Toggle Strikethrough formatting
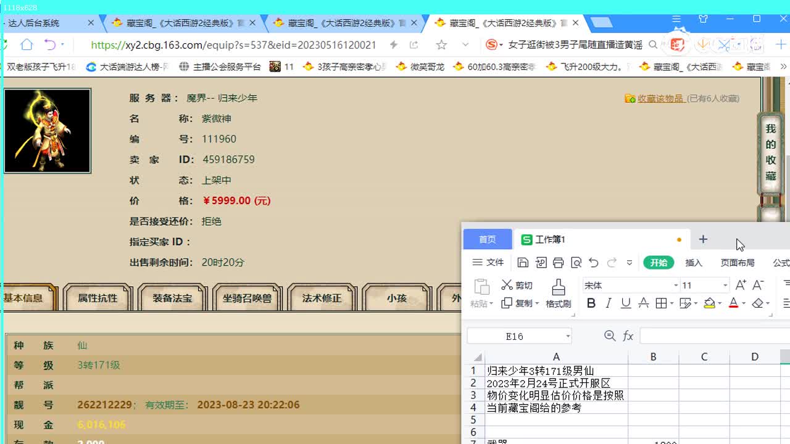Viewport: 790px width, 444px height. coord(643,303)
